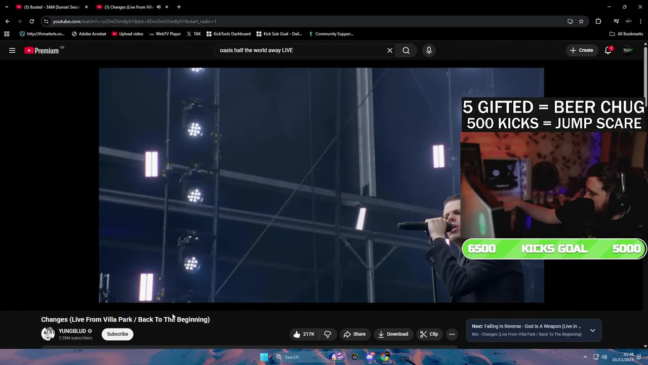Open YUNGBLUD channel avatar
648x365 pixels.
[48, 334]
